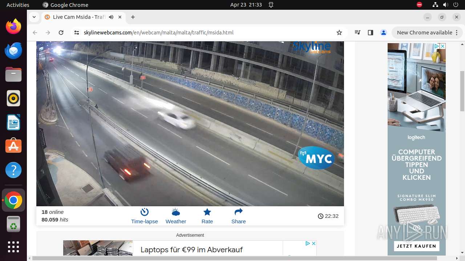This screenshot has height=261, width=465.
Task: Open the clock calendar Apr 23 21:33
Action: [x=246, y=5]
